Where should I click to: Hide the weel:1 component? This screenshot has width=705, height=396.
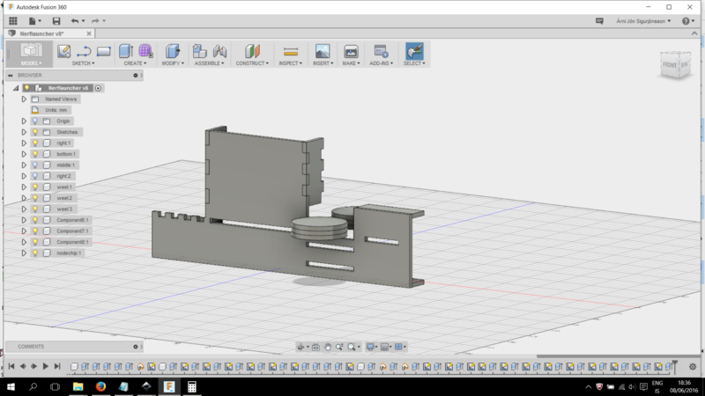pyautogui.click(x=35, y=187)
